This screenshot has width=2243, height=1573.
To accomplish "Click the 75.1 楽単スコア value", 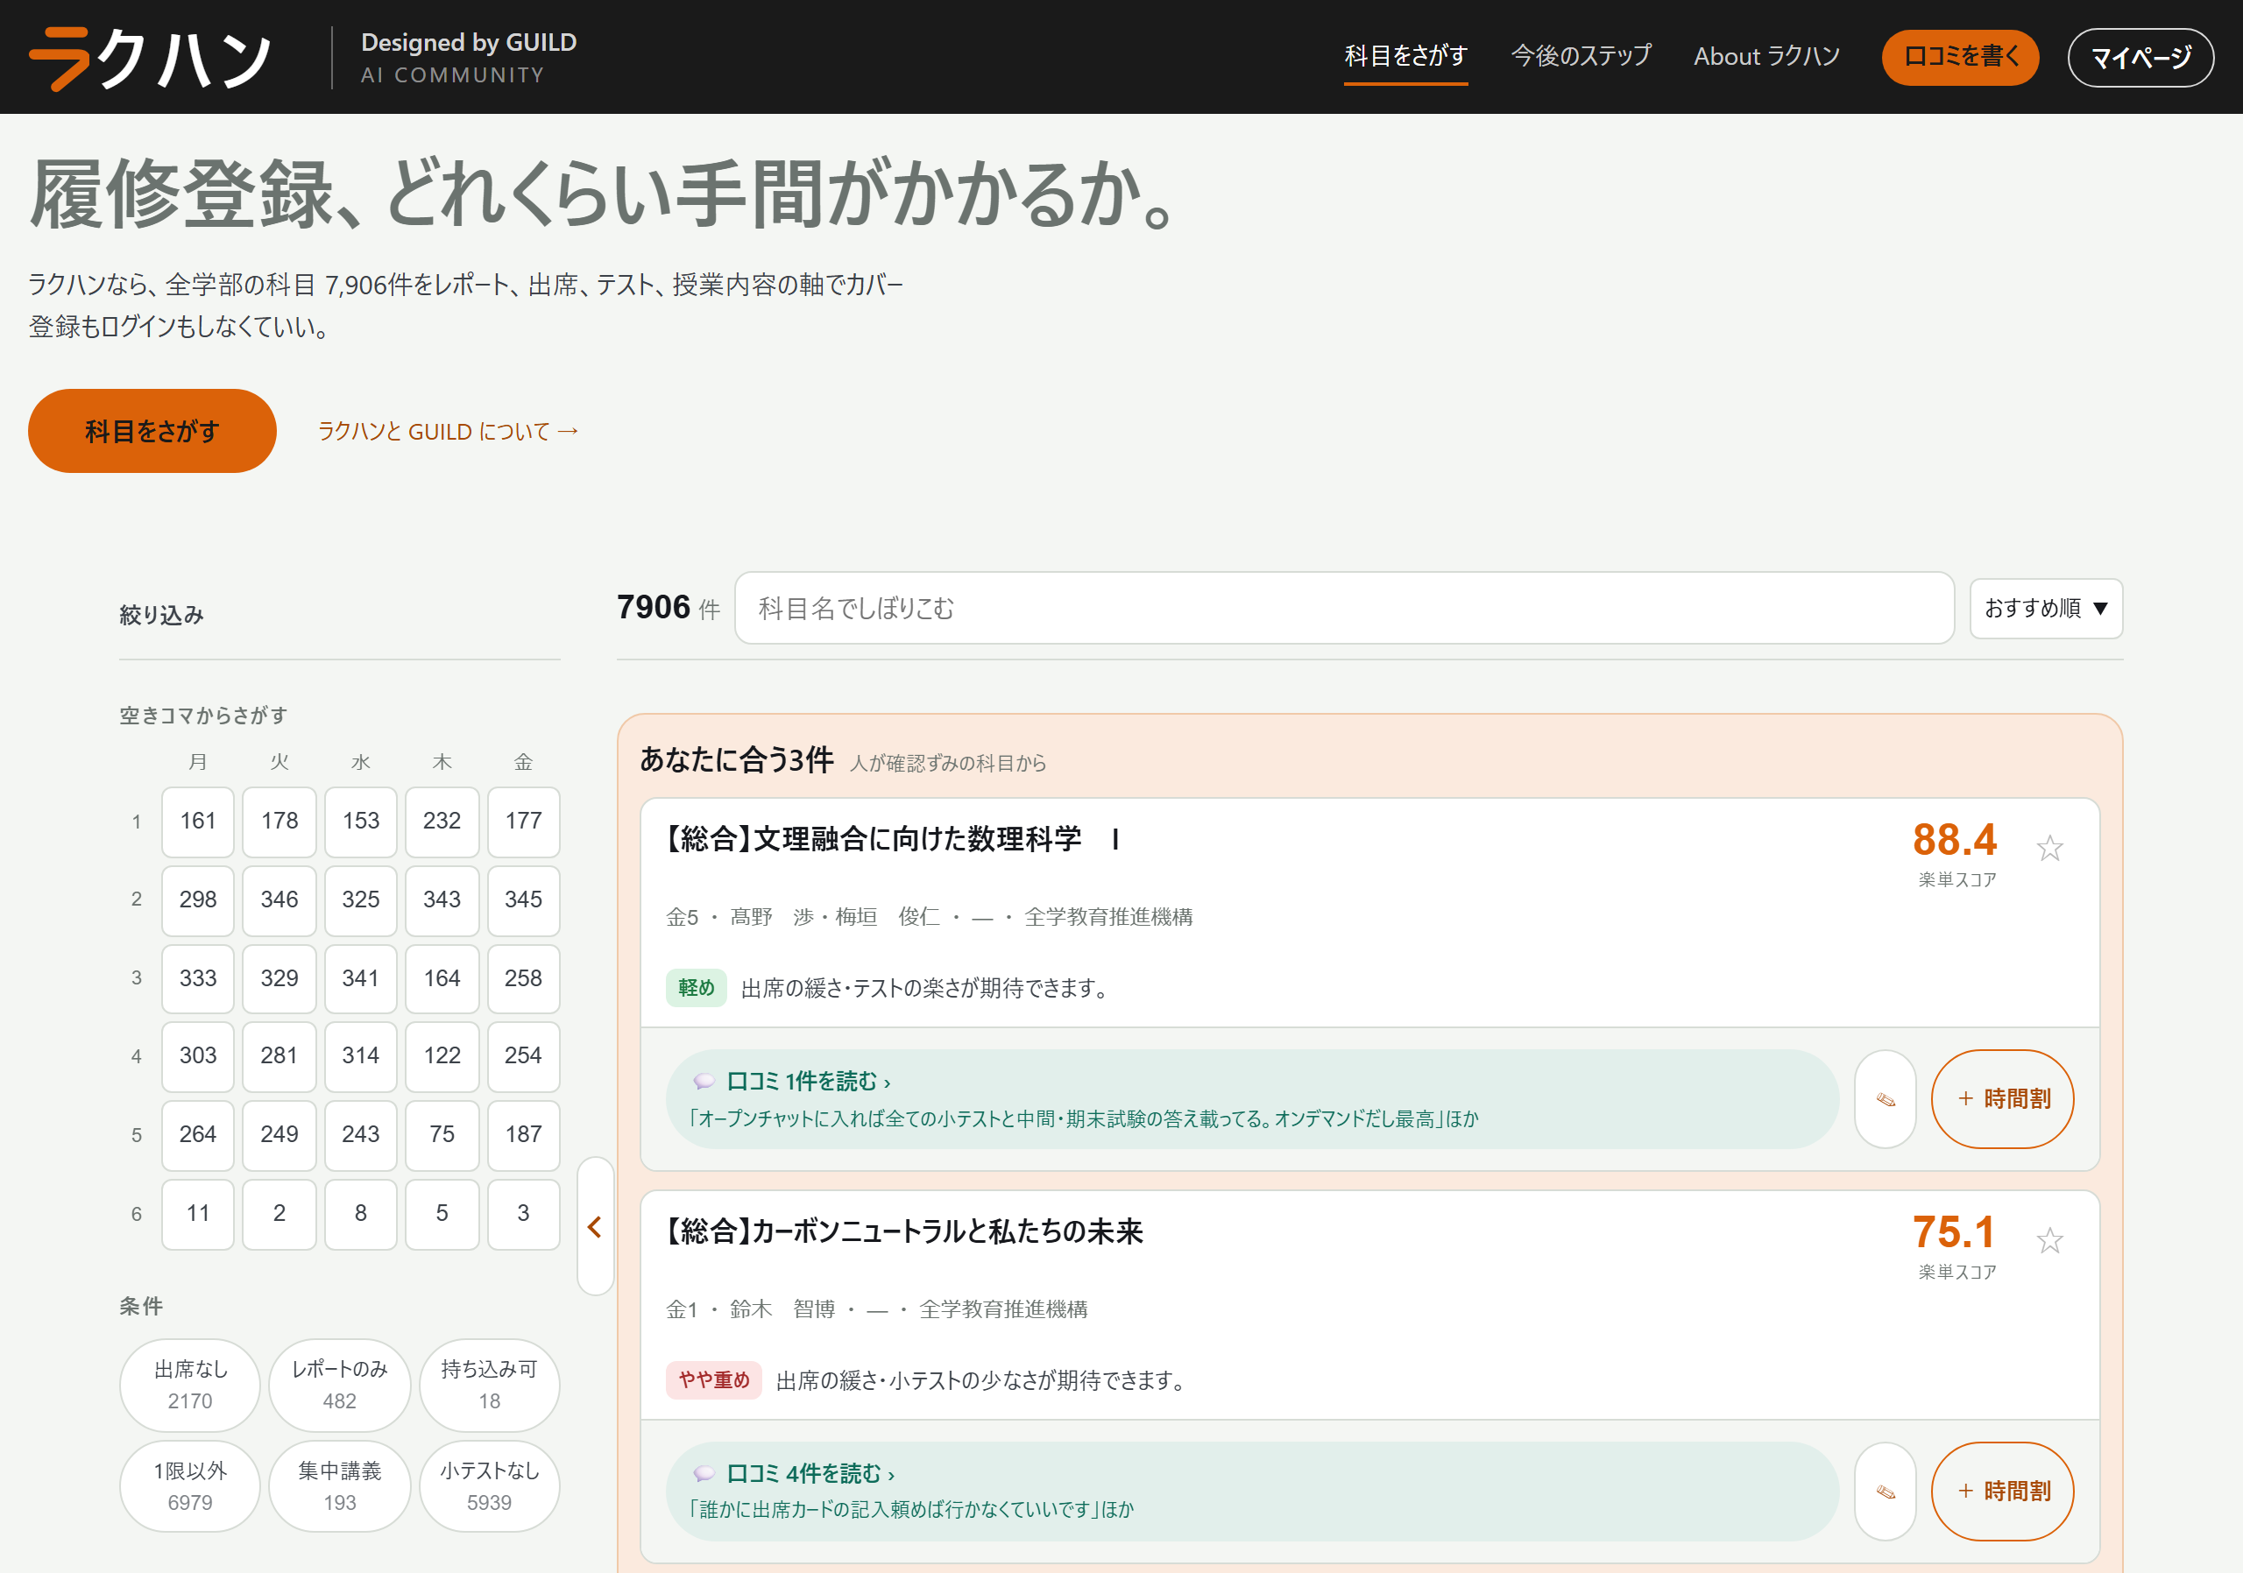I will pos(1954,1232).
